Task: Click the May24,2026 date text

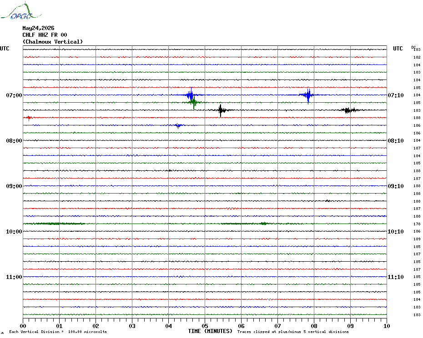Action: point(38,28)
